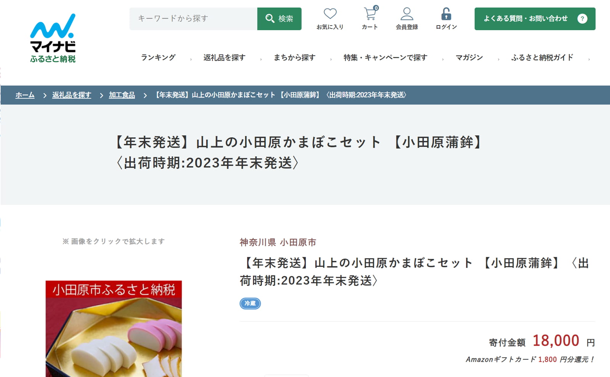Open favorites via the heart icon
The image size is (610, 377).
pyautogui.click(x=330, y=14)
